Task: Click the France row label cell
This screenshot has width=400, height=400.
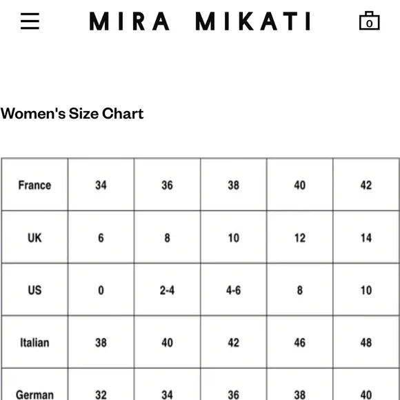Action: click(x=34, y=185)
